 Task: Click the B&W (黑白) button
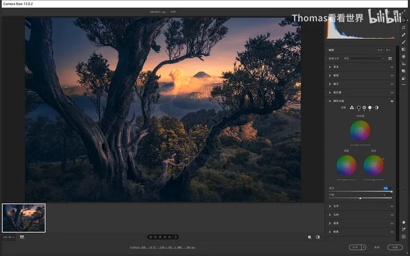388,50
